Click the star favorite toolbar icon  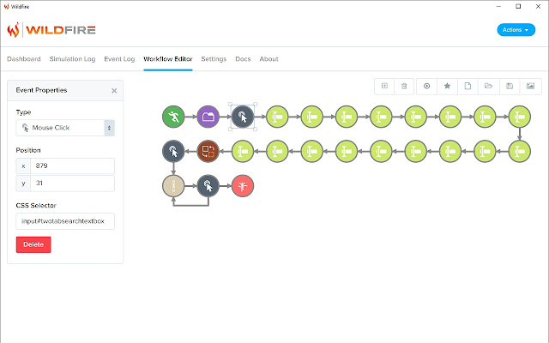click(x=447, y=86)
